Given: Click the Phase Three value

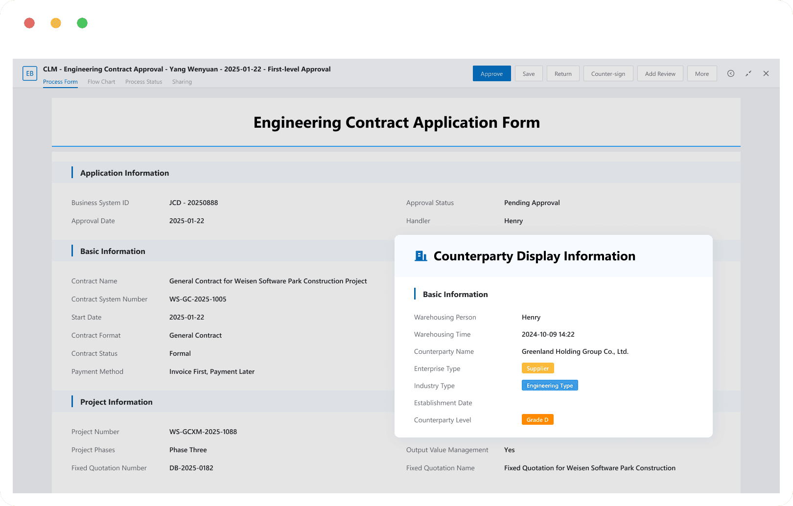Looking at the screenshot, I should pyautogui.click(x=188, y=450).
